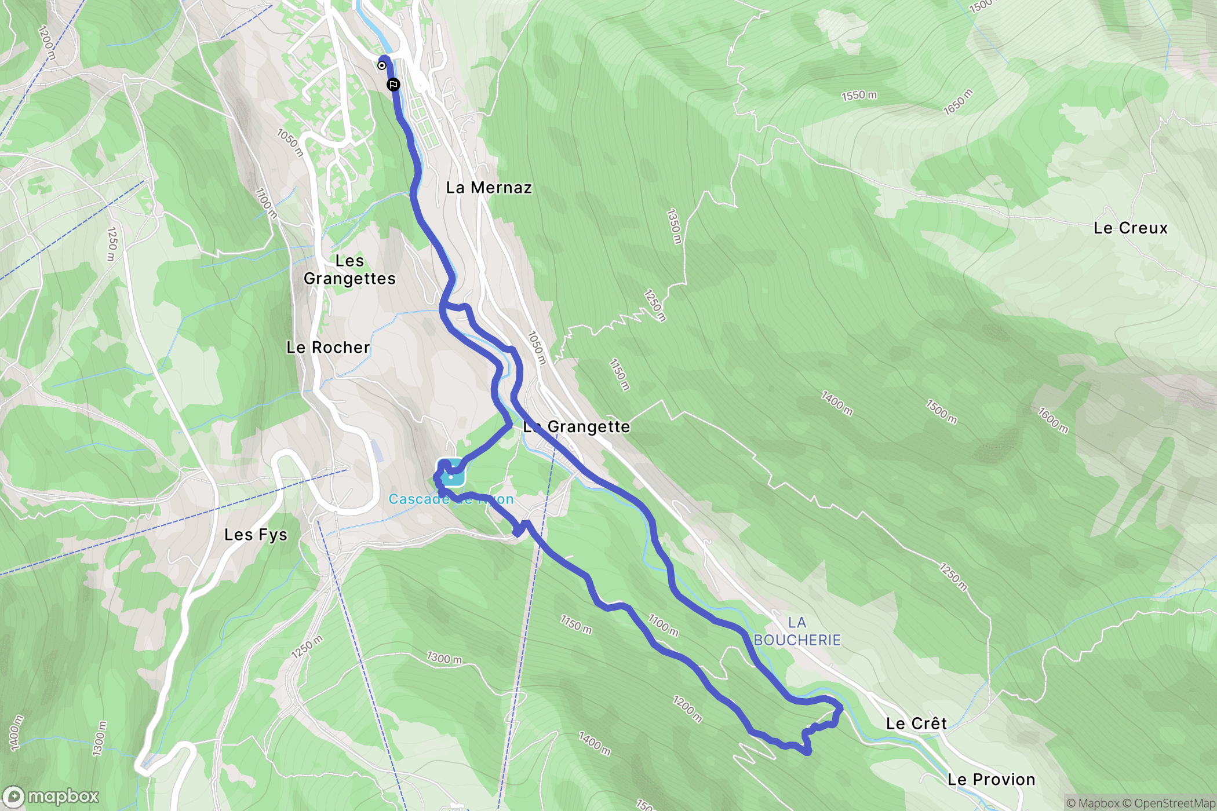Open the Mapbox logo
The image size is (1217, 811).
point(51,797)
